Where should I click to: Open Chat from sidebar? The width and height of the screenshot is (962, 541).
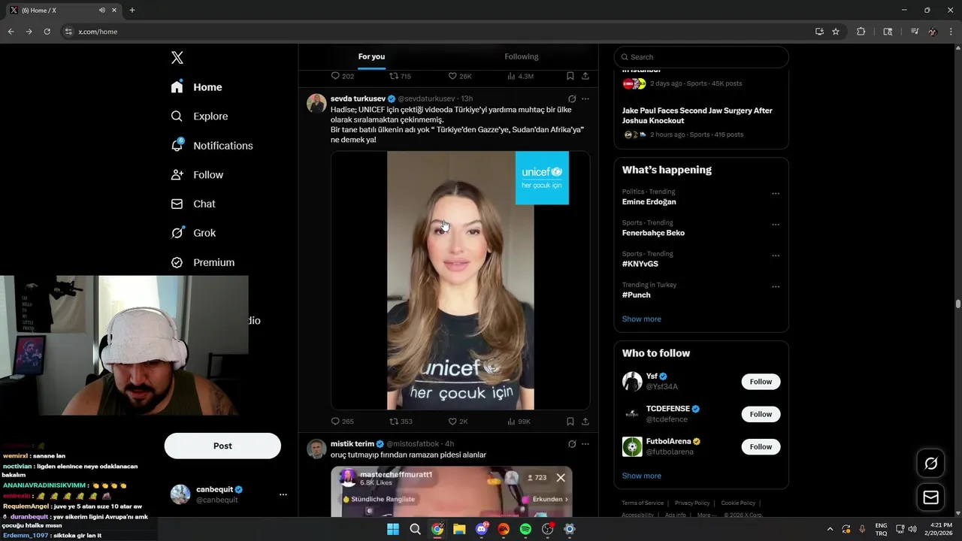193,204
